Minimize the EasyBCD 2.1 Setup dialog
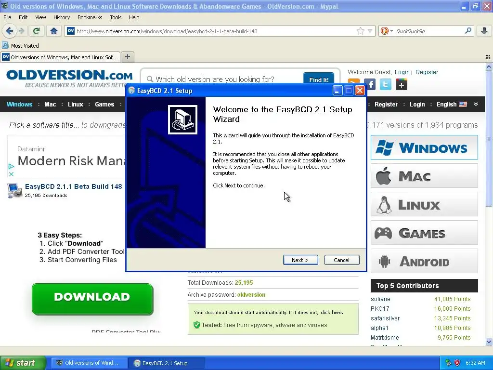Image resolution: width=493 pixels, height=370 pixels. pyautogui.click(x=337, y=91)
